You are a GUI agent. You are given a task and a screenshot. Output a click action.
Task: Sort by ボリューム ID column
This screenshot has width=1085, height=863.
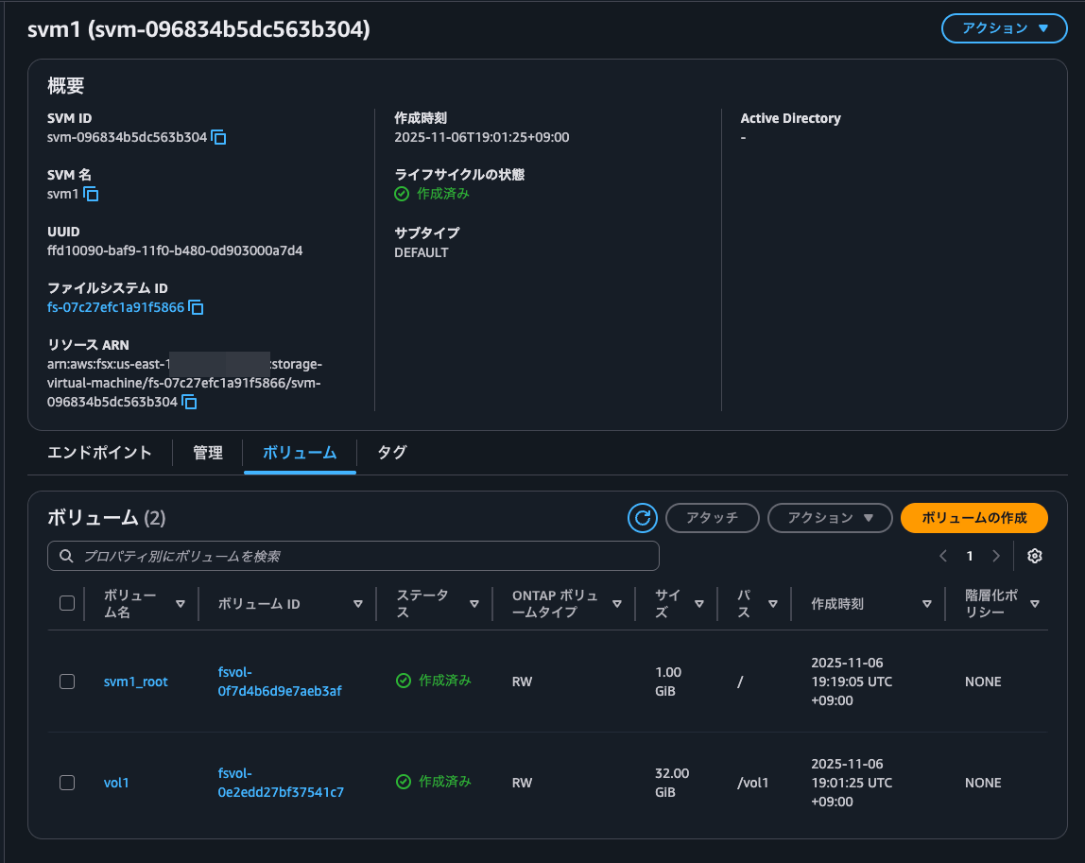357,604
